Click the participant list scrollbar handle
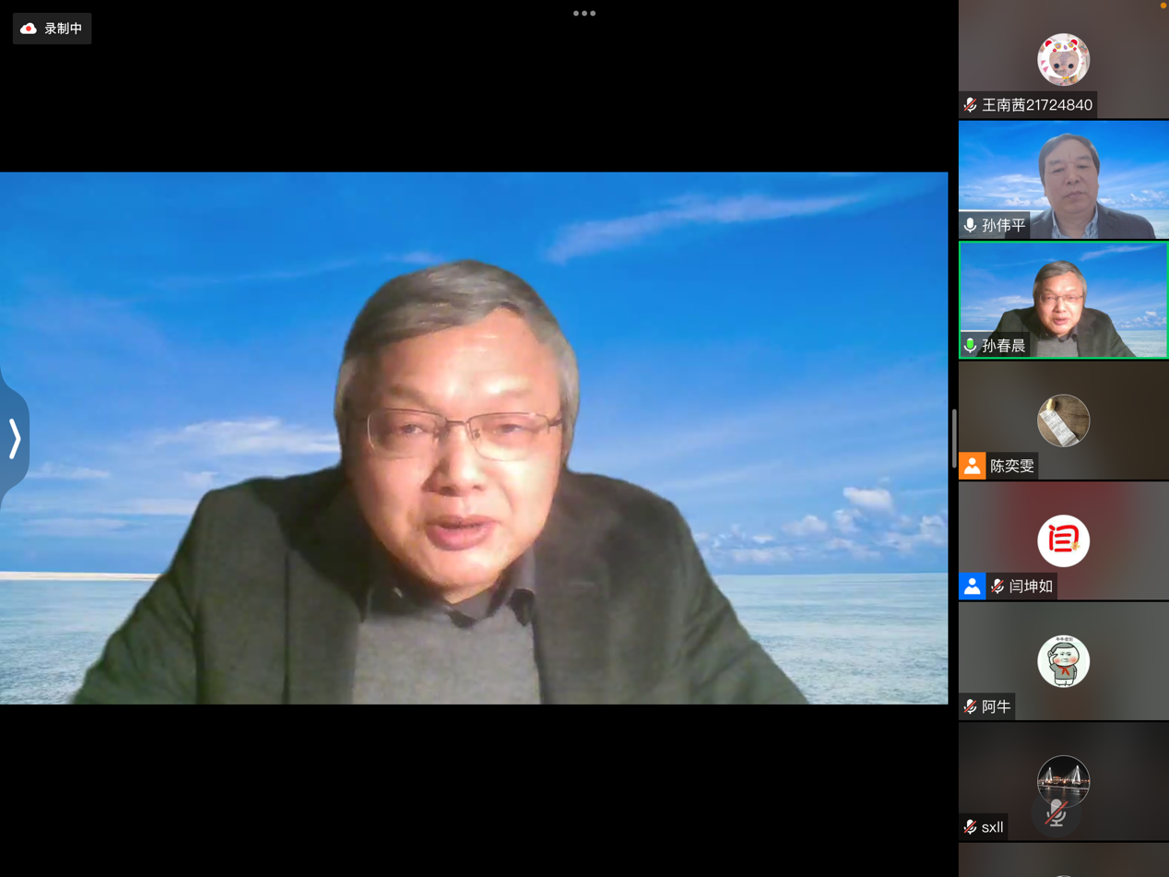 tap(953, 438)
